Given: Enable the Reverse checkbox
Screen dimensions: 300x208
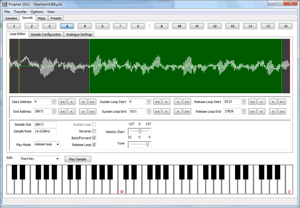Looking at the screenshot, I should [94, 131].
